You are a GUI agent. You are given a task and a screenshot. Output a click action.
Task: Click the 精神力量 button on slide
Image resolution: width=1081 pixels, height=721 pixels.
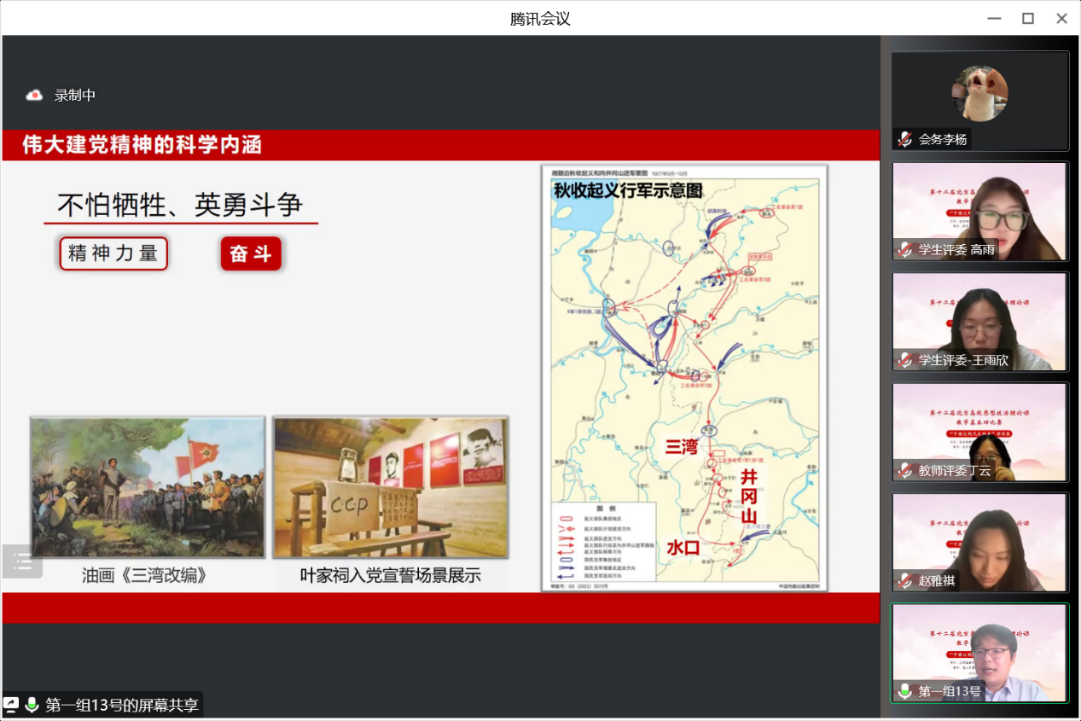click(x=113, y=253)
